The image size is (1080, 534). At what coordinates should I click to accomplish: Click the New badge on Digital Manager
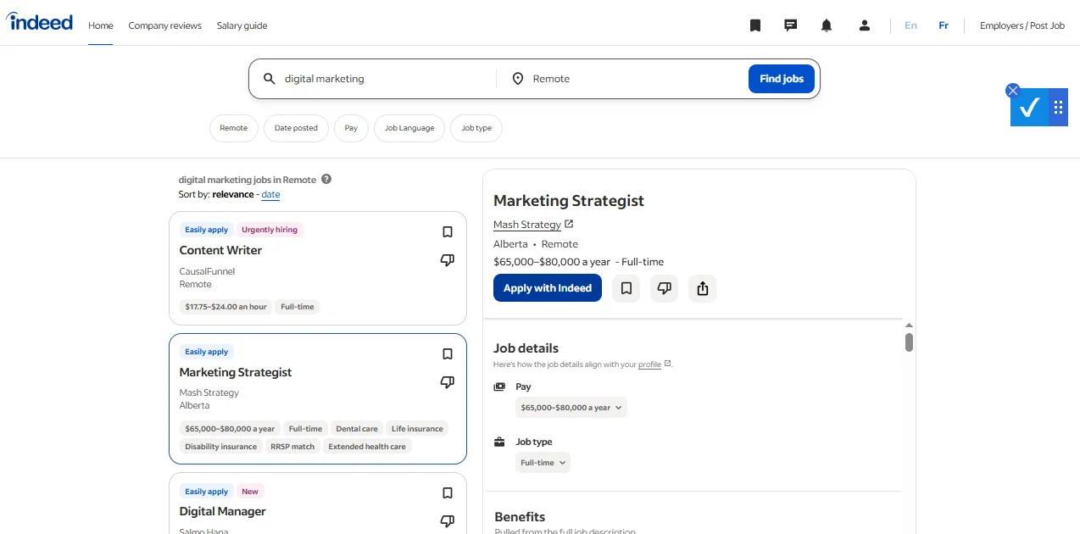click(x=250, y=491)
